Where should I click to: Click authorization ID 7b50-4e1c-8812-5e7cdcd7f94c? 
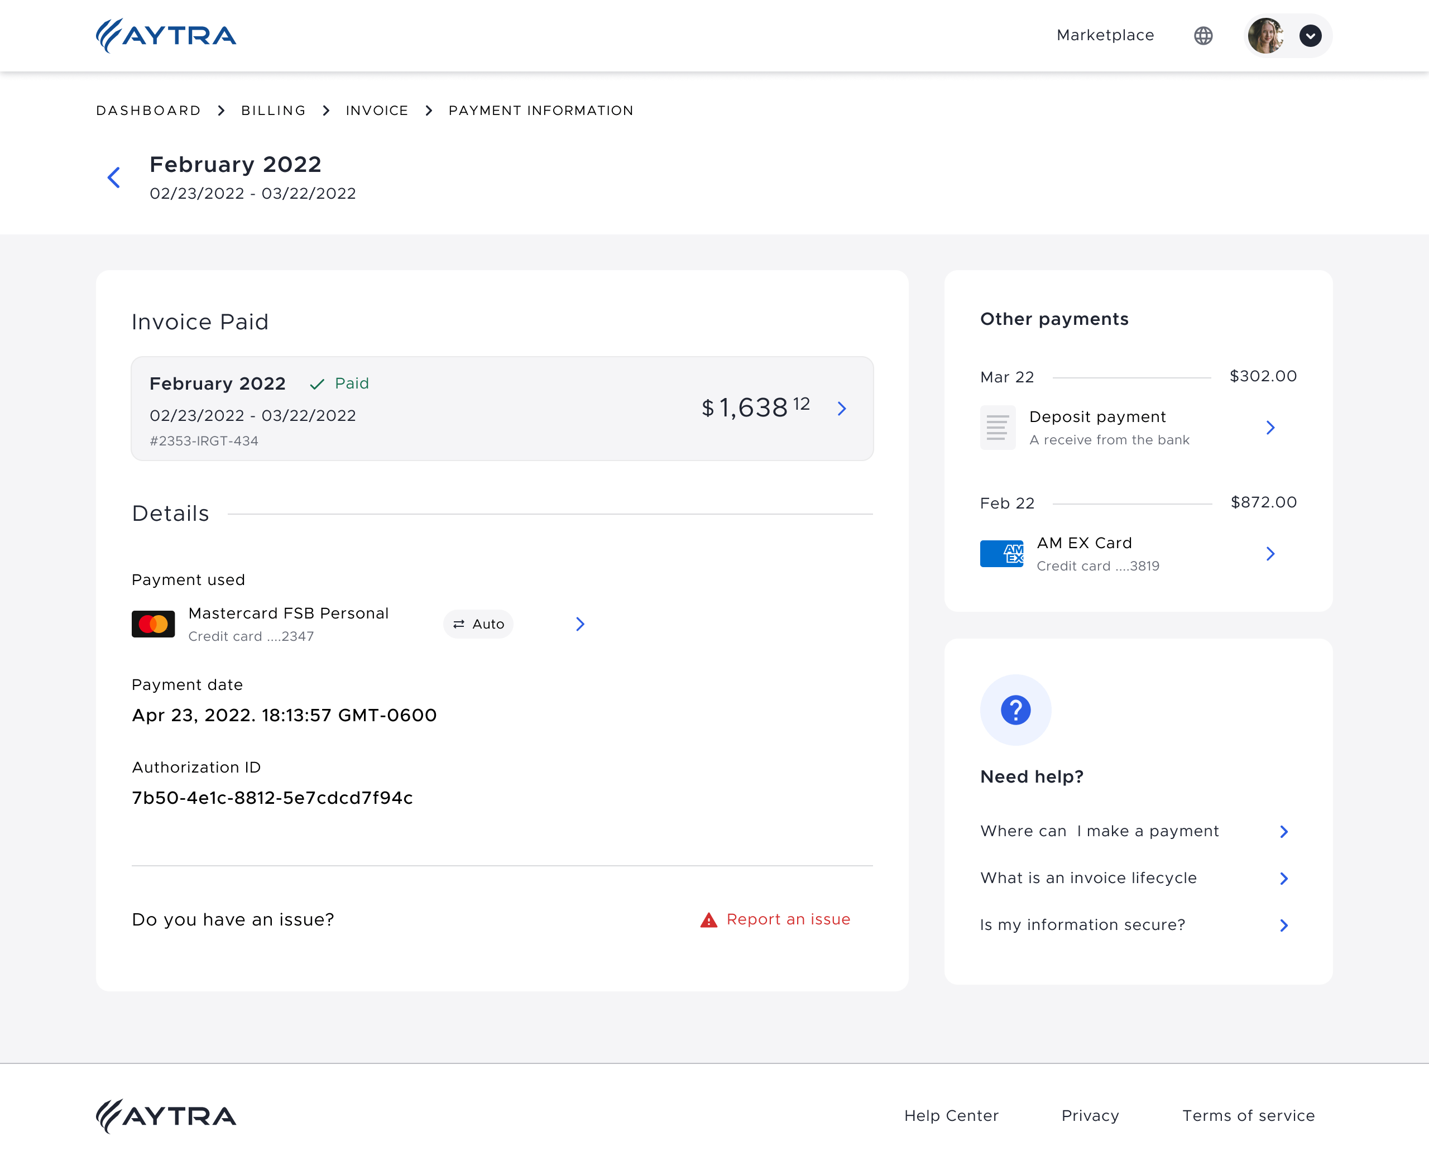pyautogui.click(x=272, y=798)
